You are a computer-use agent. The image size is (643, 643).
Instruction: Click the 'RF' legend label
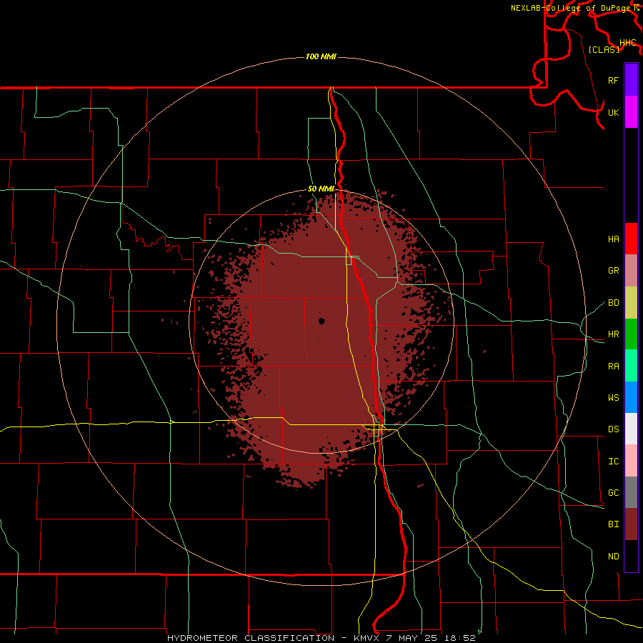[x=613, y=80]
